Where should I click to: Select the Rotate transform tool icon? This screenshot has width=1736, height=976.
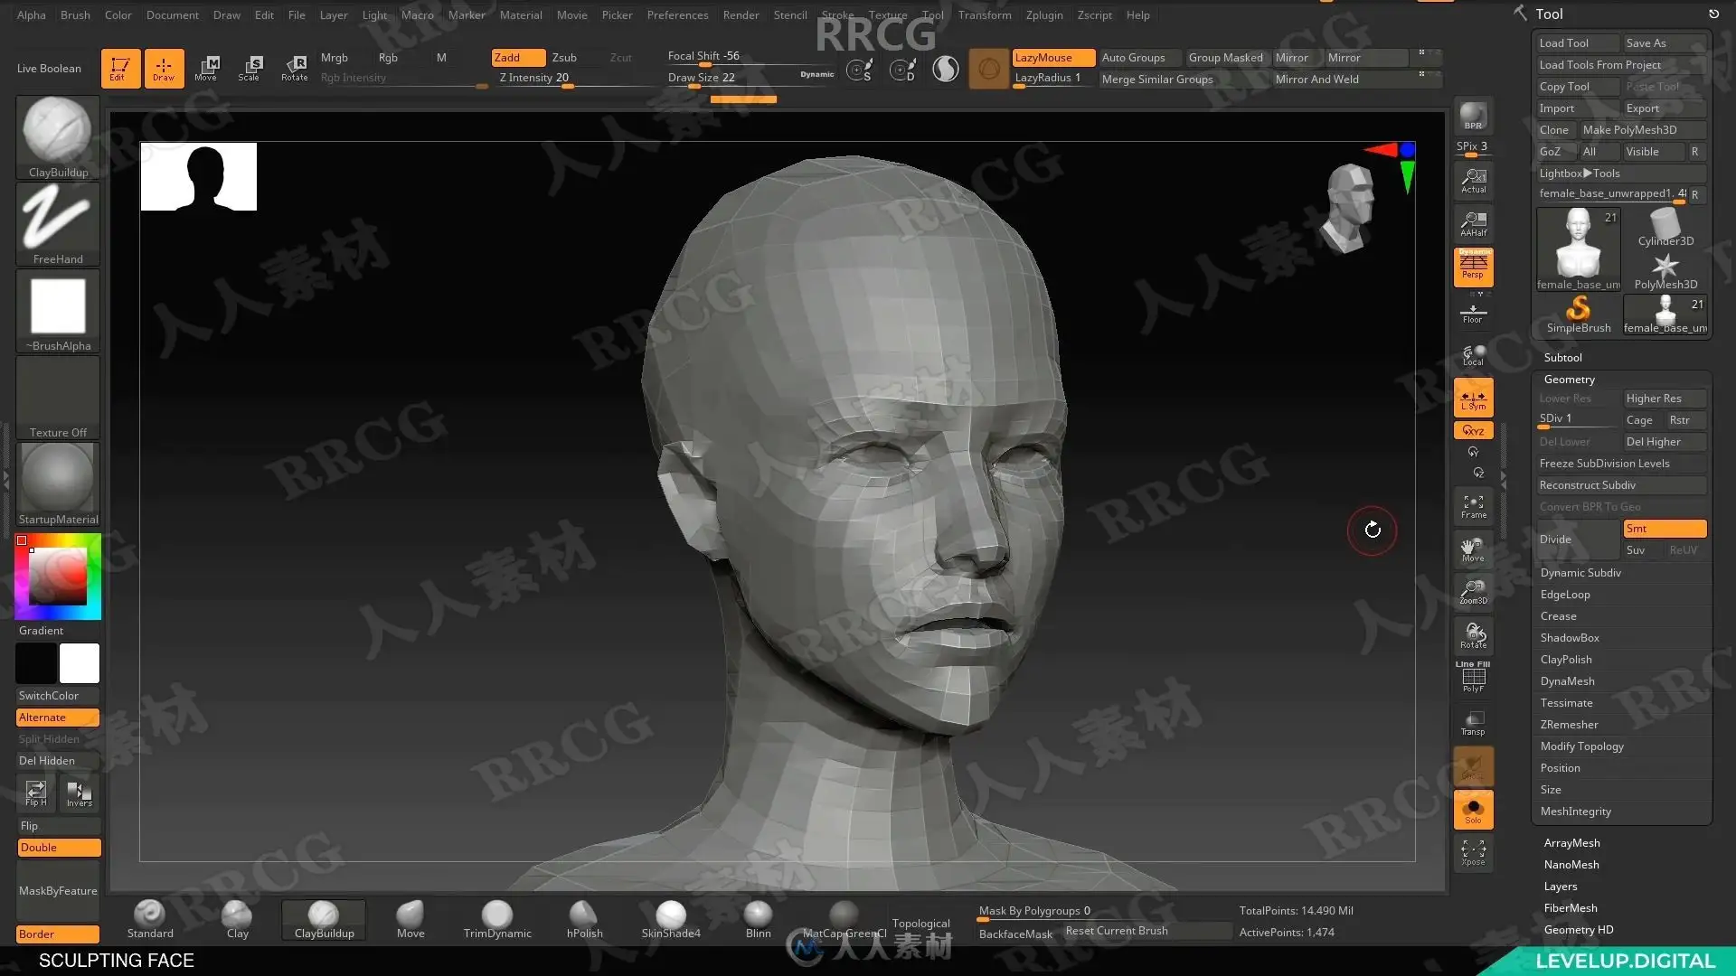click(294, 68)
